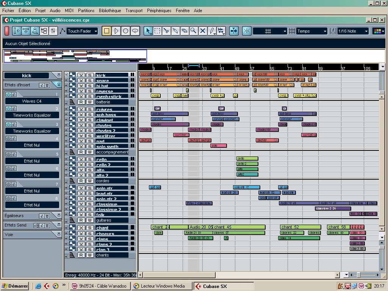Image resolution: width=388 pixels, height=291 pixels.
Task: Open the Édition menu
Action: [x=25, y=10]
